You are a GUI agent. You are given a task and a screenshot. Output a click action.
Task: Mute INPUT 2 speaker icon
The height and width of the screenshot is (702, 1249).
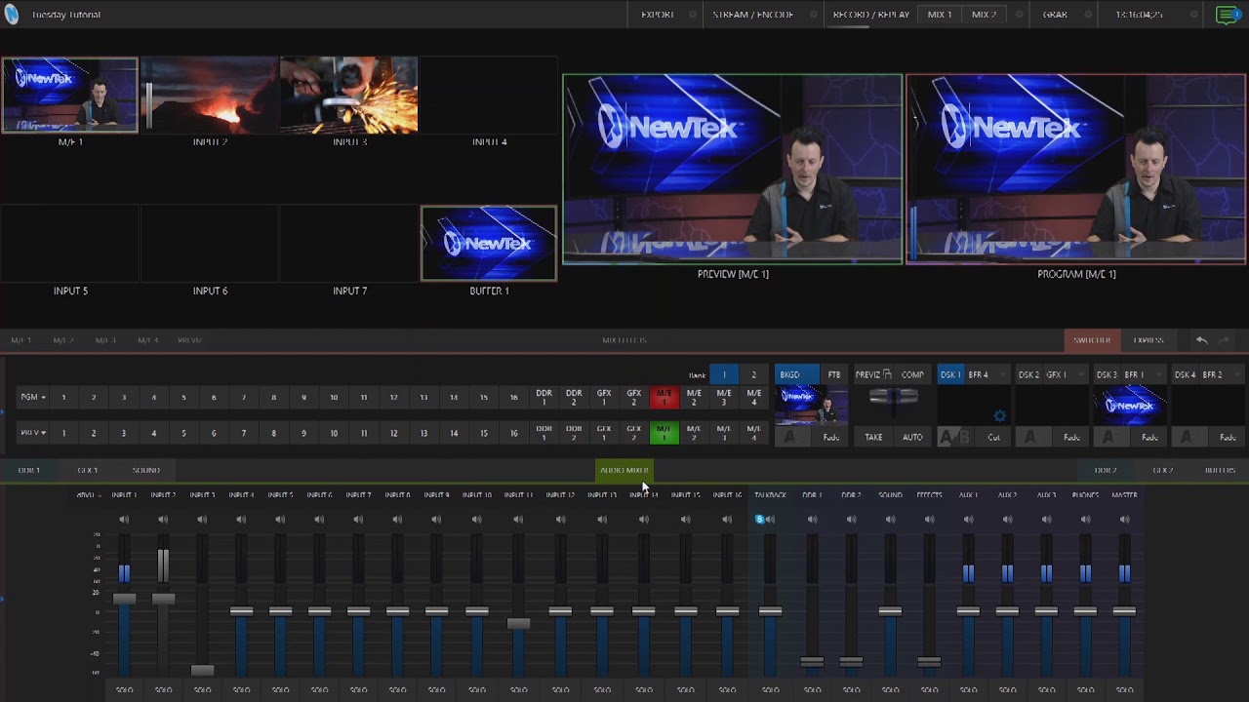[x=163, y=520]
